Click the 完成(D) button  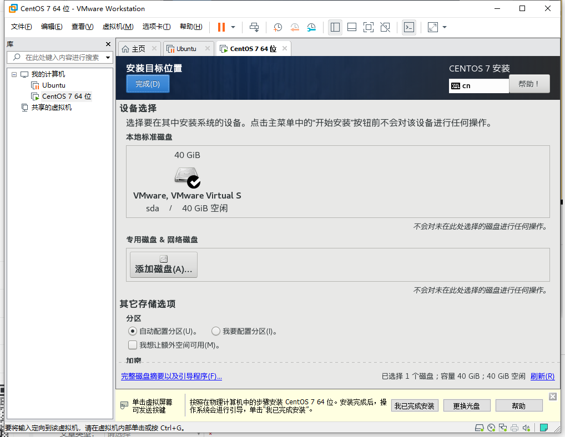click(148, 84)
